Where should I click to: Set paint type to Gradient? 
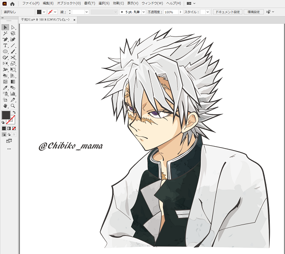click(9, 129)
